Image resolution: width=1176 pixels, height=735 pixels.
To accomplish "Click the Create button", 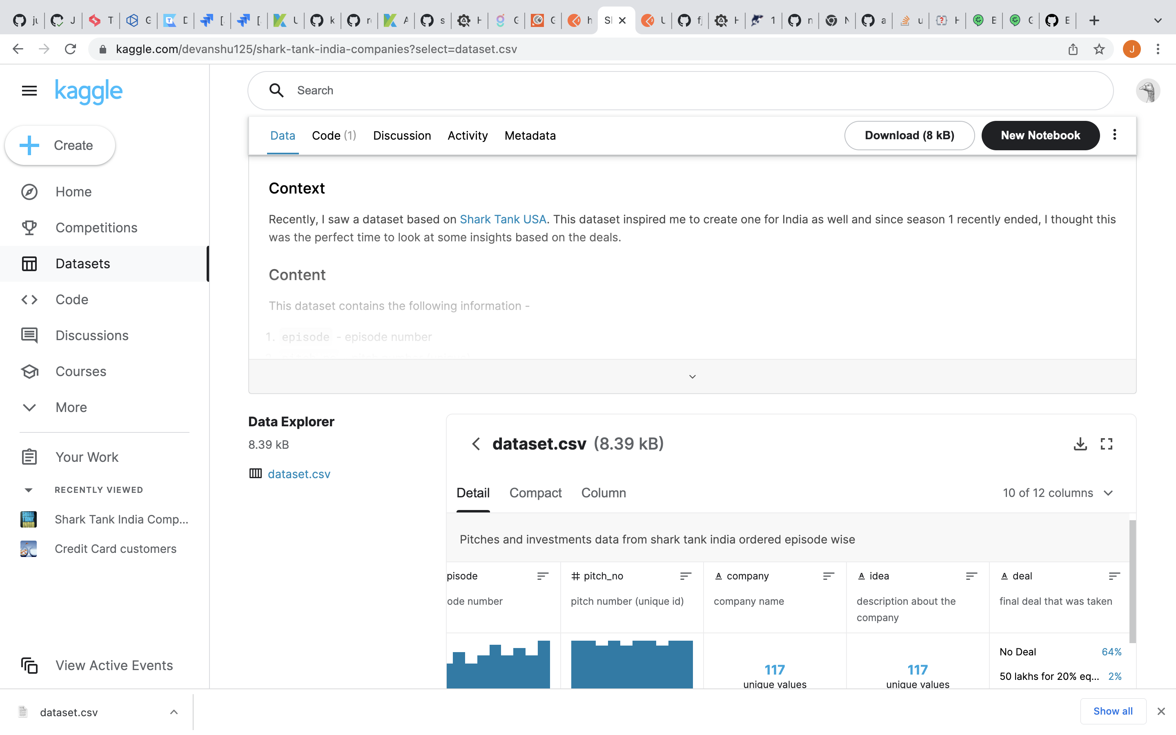I will [60, 145].
